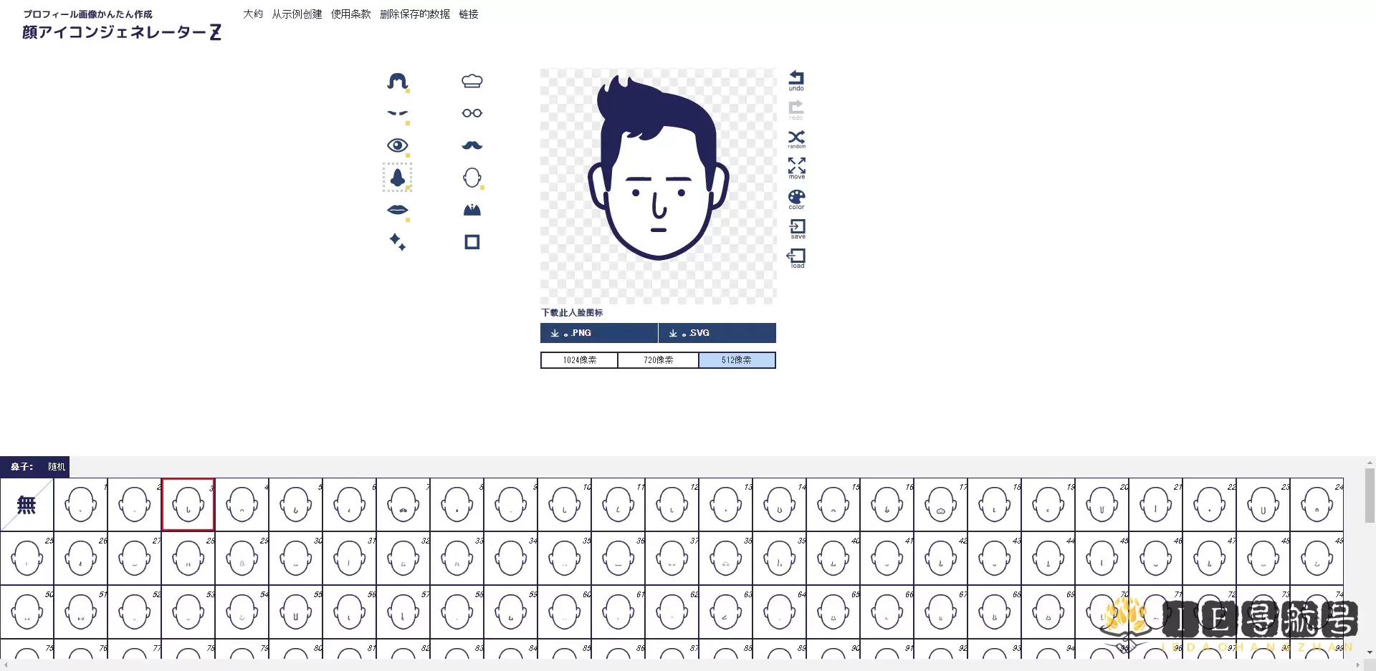Pick the 無 (none) nose option
1376x671 pixels.
point(27,505)
